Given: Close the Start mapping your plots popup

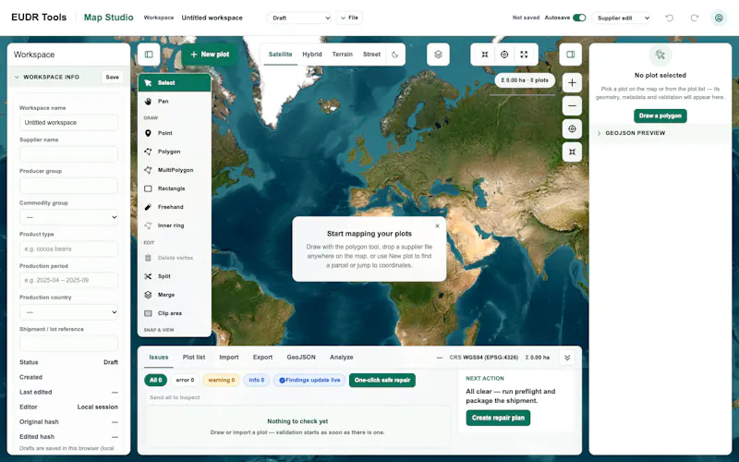Looking at the screenshot, I should pos(437,225).
